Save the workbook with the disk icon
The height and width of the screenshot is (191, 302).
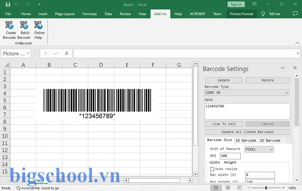coord(8,5)
